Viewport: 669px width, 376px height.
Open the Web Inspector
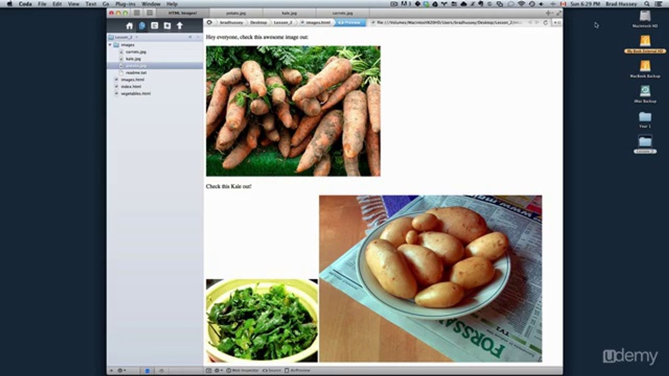click(242, 370)
